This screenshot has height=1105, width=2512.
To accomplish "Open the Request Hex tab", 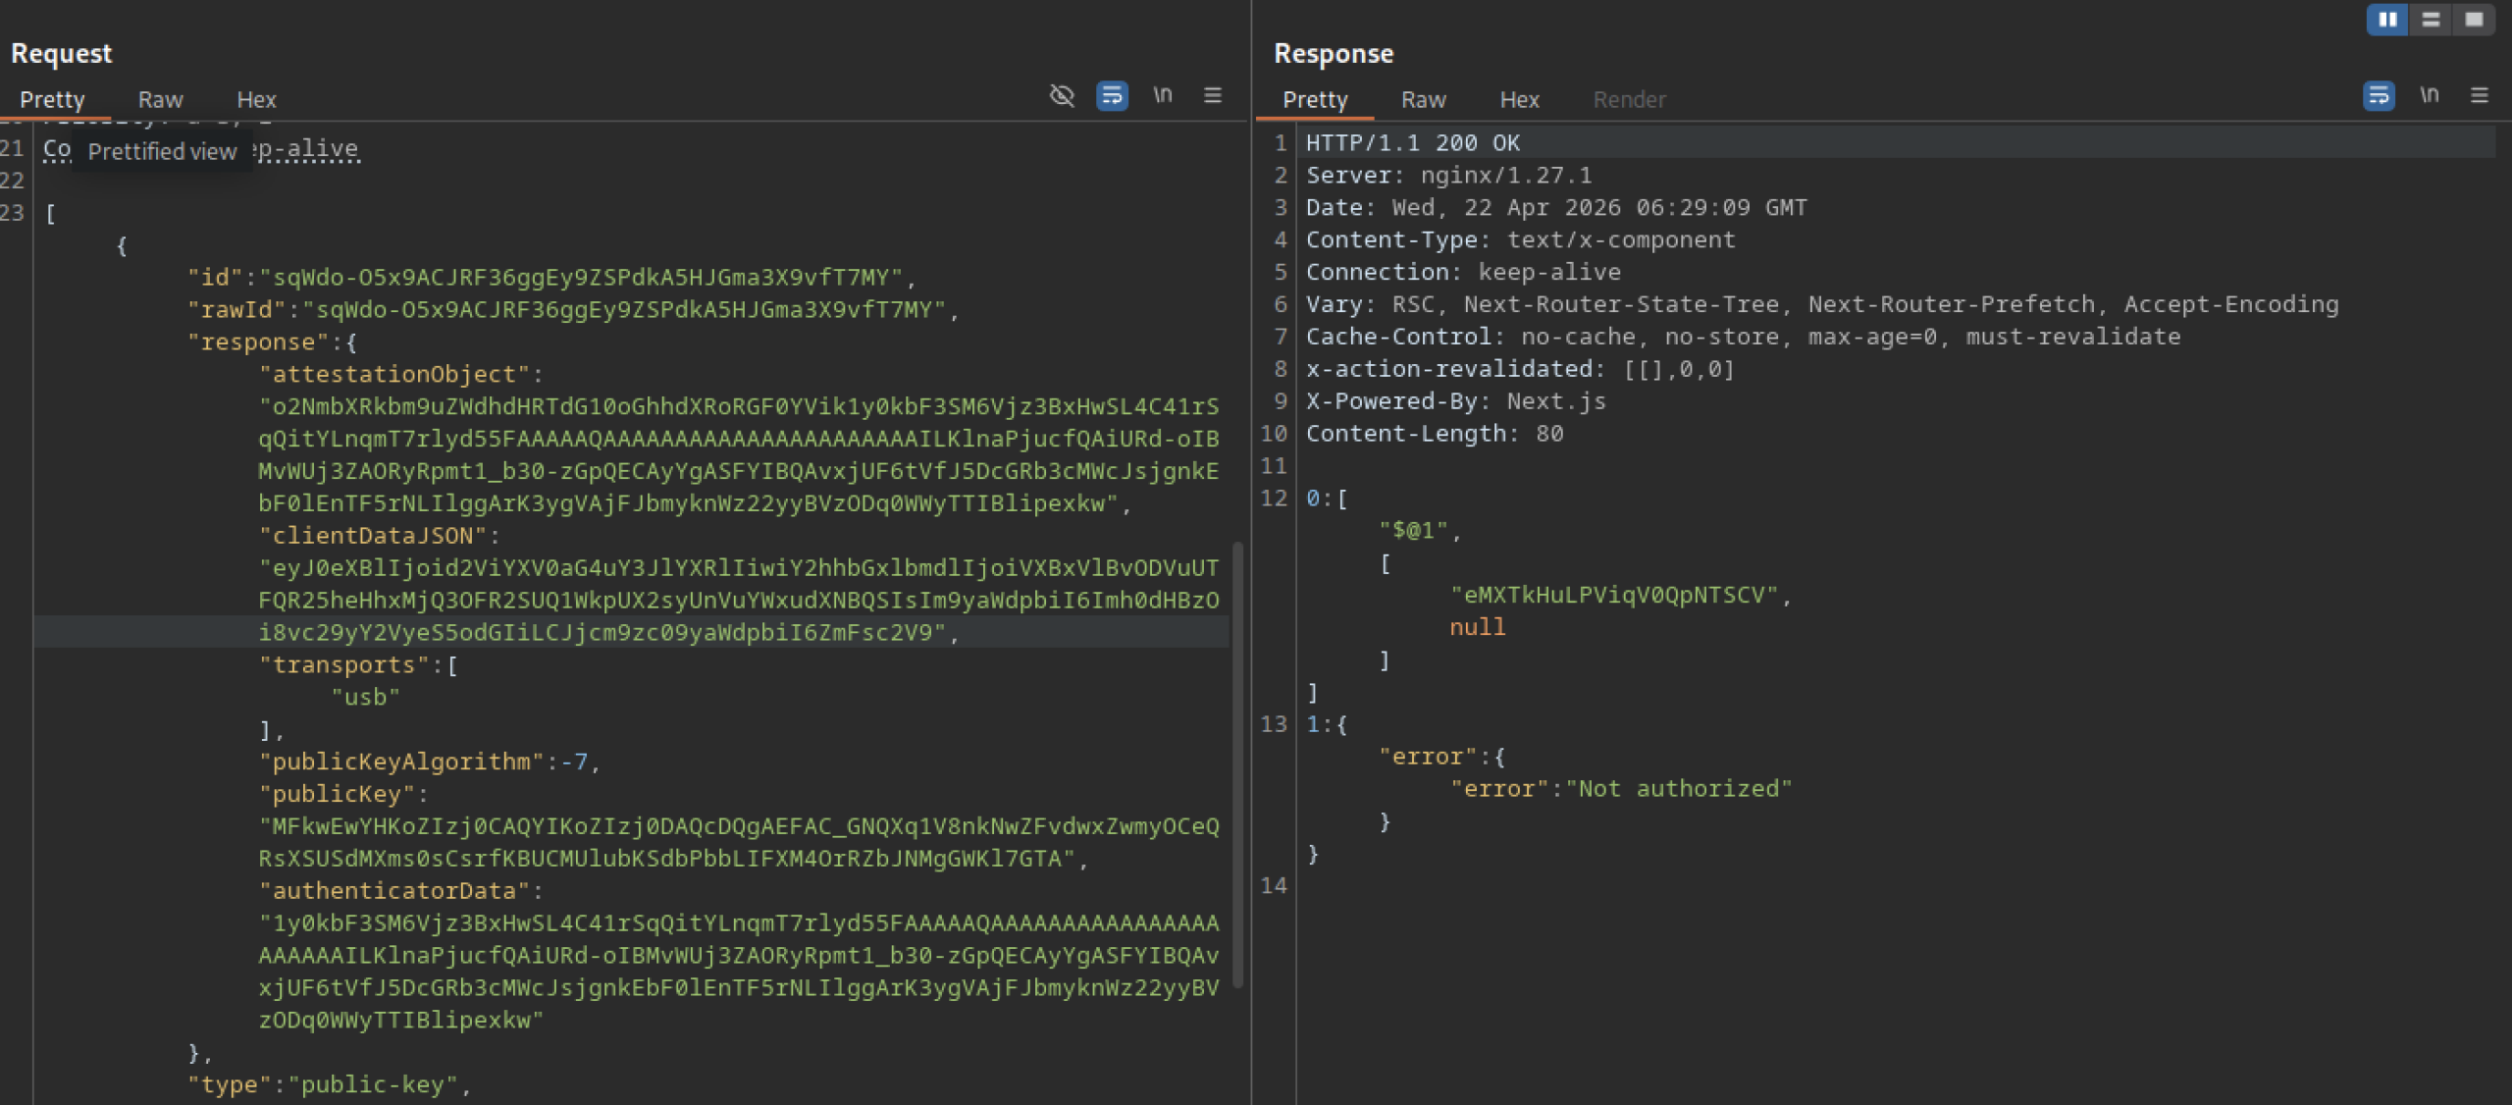I will pyautogui.click(x=256, y=99).
